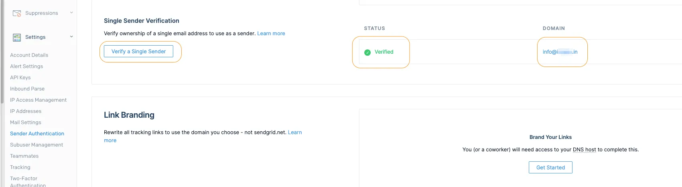The image size is (682, 187).
Task: Open Learn more link for Single Sender Verification
Action: (271, 34)
